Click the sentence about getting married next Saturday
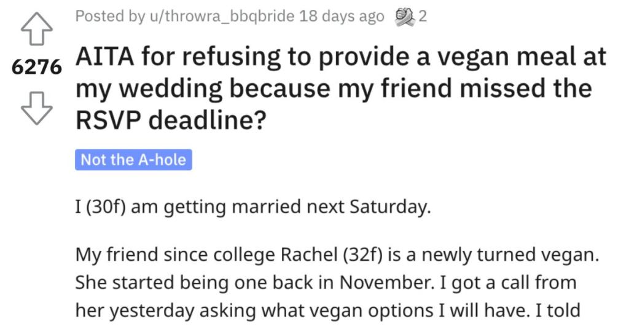This screenshot has width=629, height=329. [252, 207]
